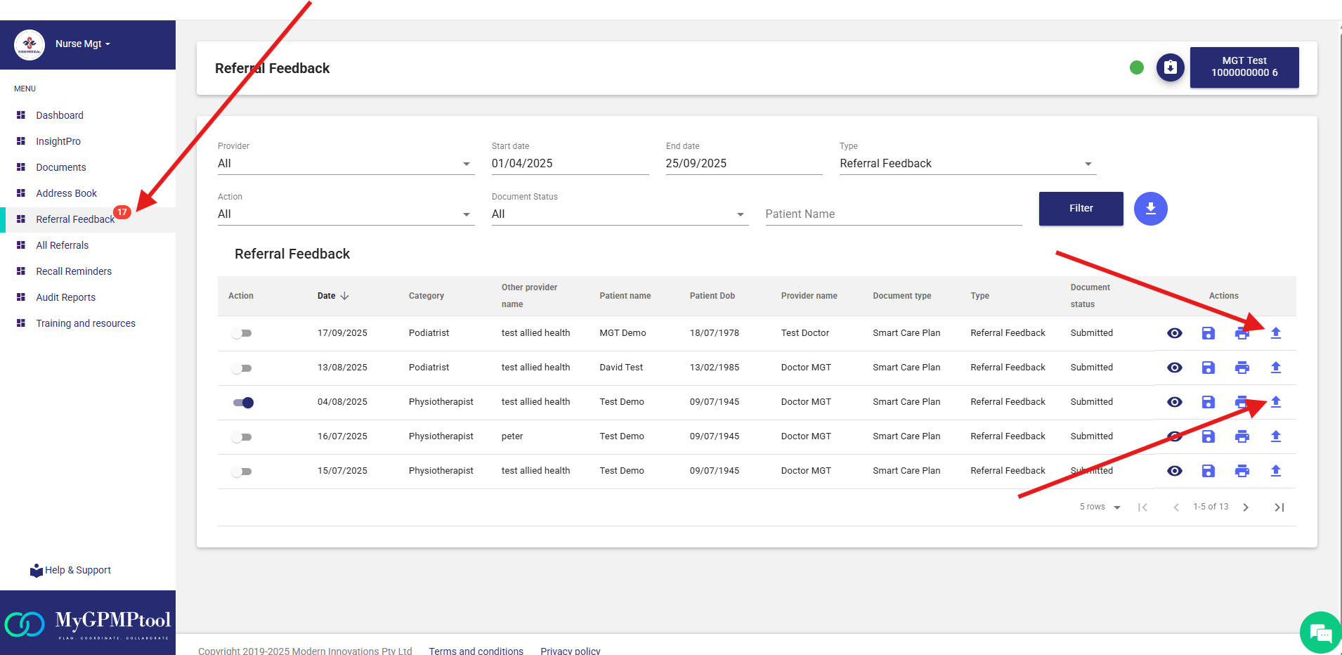Click the upload icon for MGT Demo row

click(x=1275, y=333)
